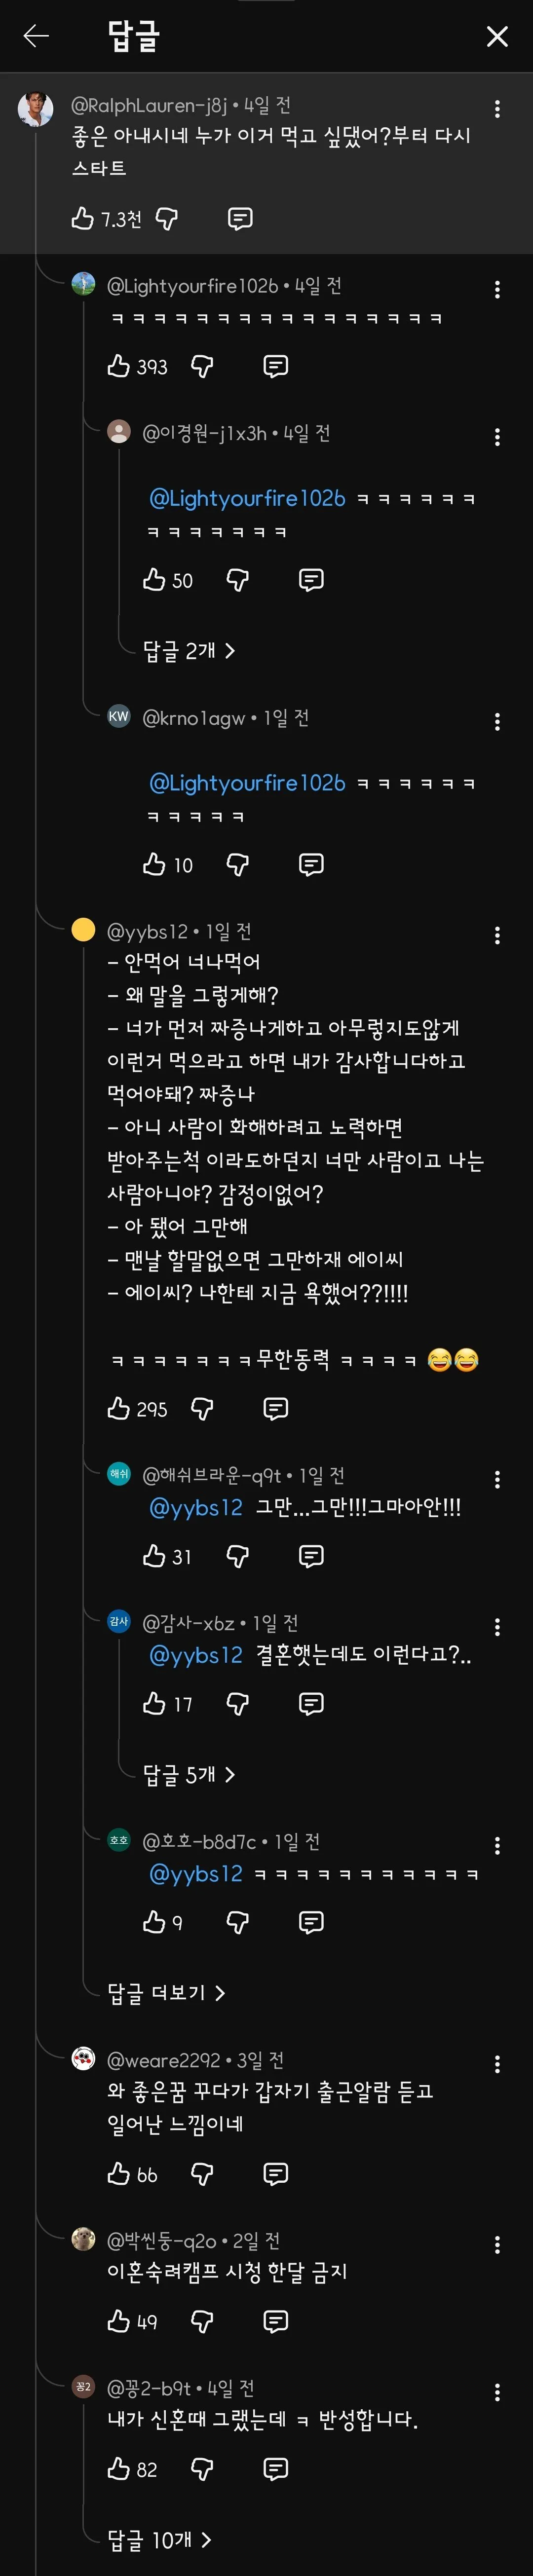Dislike @krno1agw's reply
This screenshot has height=2576, width=533.
238,865
